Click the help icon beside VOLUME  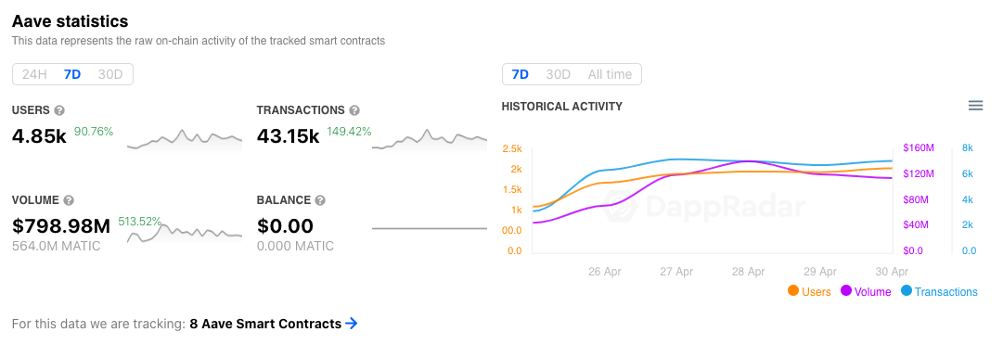click(x=69, y=200)
